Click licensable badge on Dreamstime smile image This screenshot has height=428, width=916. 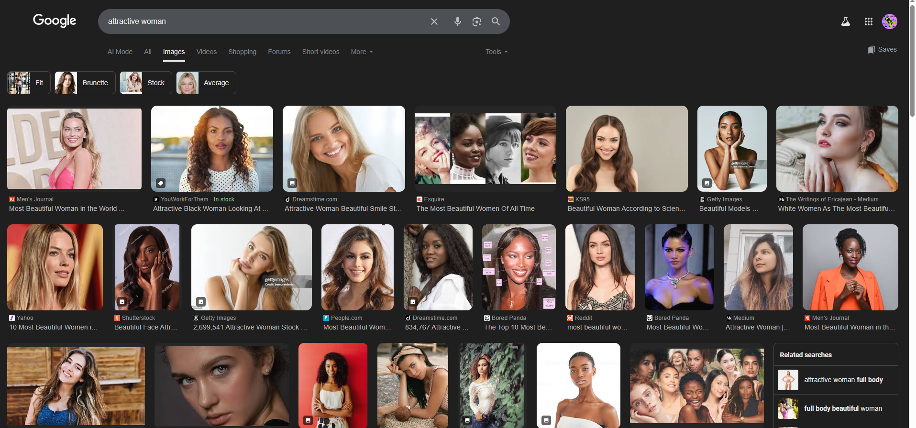292,183
